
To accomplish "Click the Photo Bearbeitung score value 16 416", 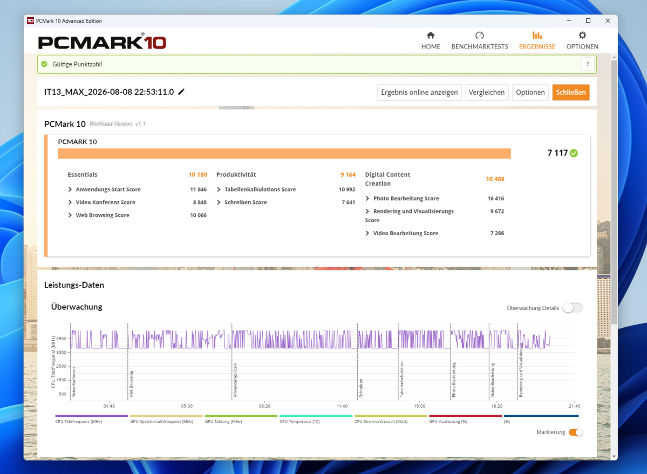I will click(495, 198).
